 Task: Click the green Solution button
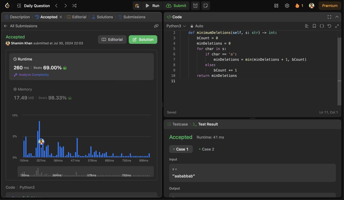coord(143,39)
